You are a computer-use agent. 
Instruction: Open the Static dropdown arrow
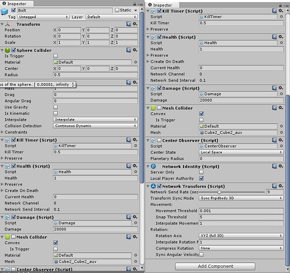[136, 10]
